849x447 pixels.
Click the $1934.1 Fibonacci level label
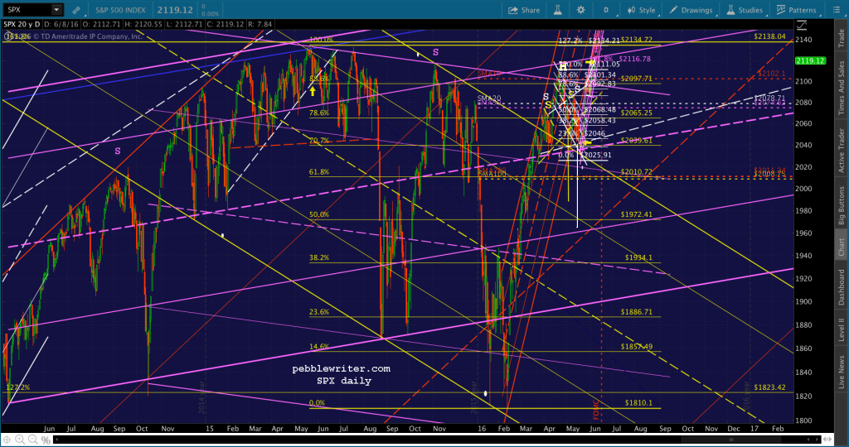click(638, 257)
